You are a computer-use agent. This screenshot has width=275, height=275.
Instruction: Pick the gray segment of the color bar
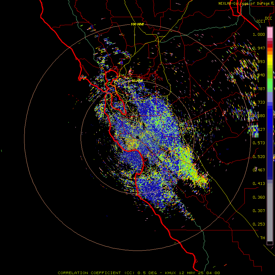[x=270, y=212]
